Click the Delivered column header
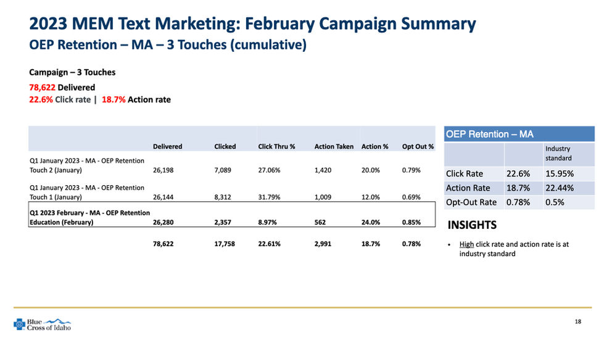 (167, 147)
